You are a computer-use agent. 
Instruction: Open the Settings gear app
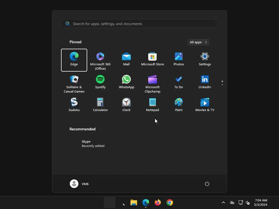205,60
